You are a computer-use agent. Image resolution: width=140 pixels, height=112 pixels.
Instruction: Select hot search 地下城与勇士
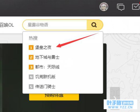[47, 57]
